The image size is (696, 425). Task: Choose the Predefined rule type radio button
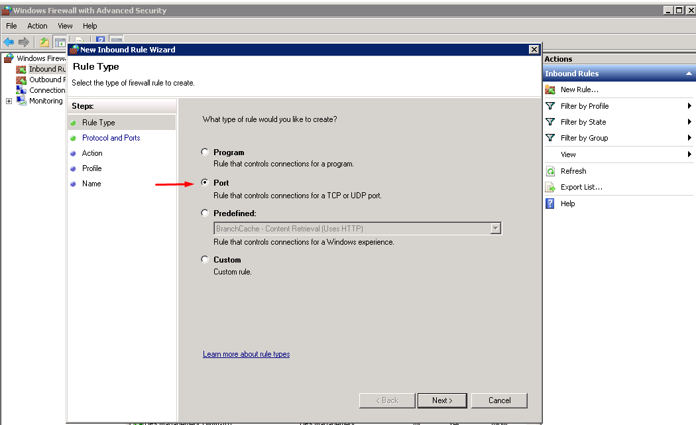(205, 213)
